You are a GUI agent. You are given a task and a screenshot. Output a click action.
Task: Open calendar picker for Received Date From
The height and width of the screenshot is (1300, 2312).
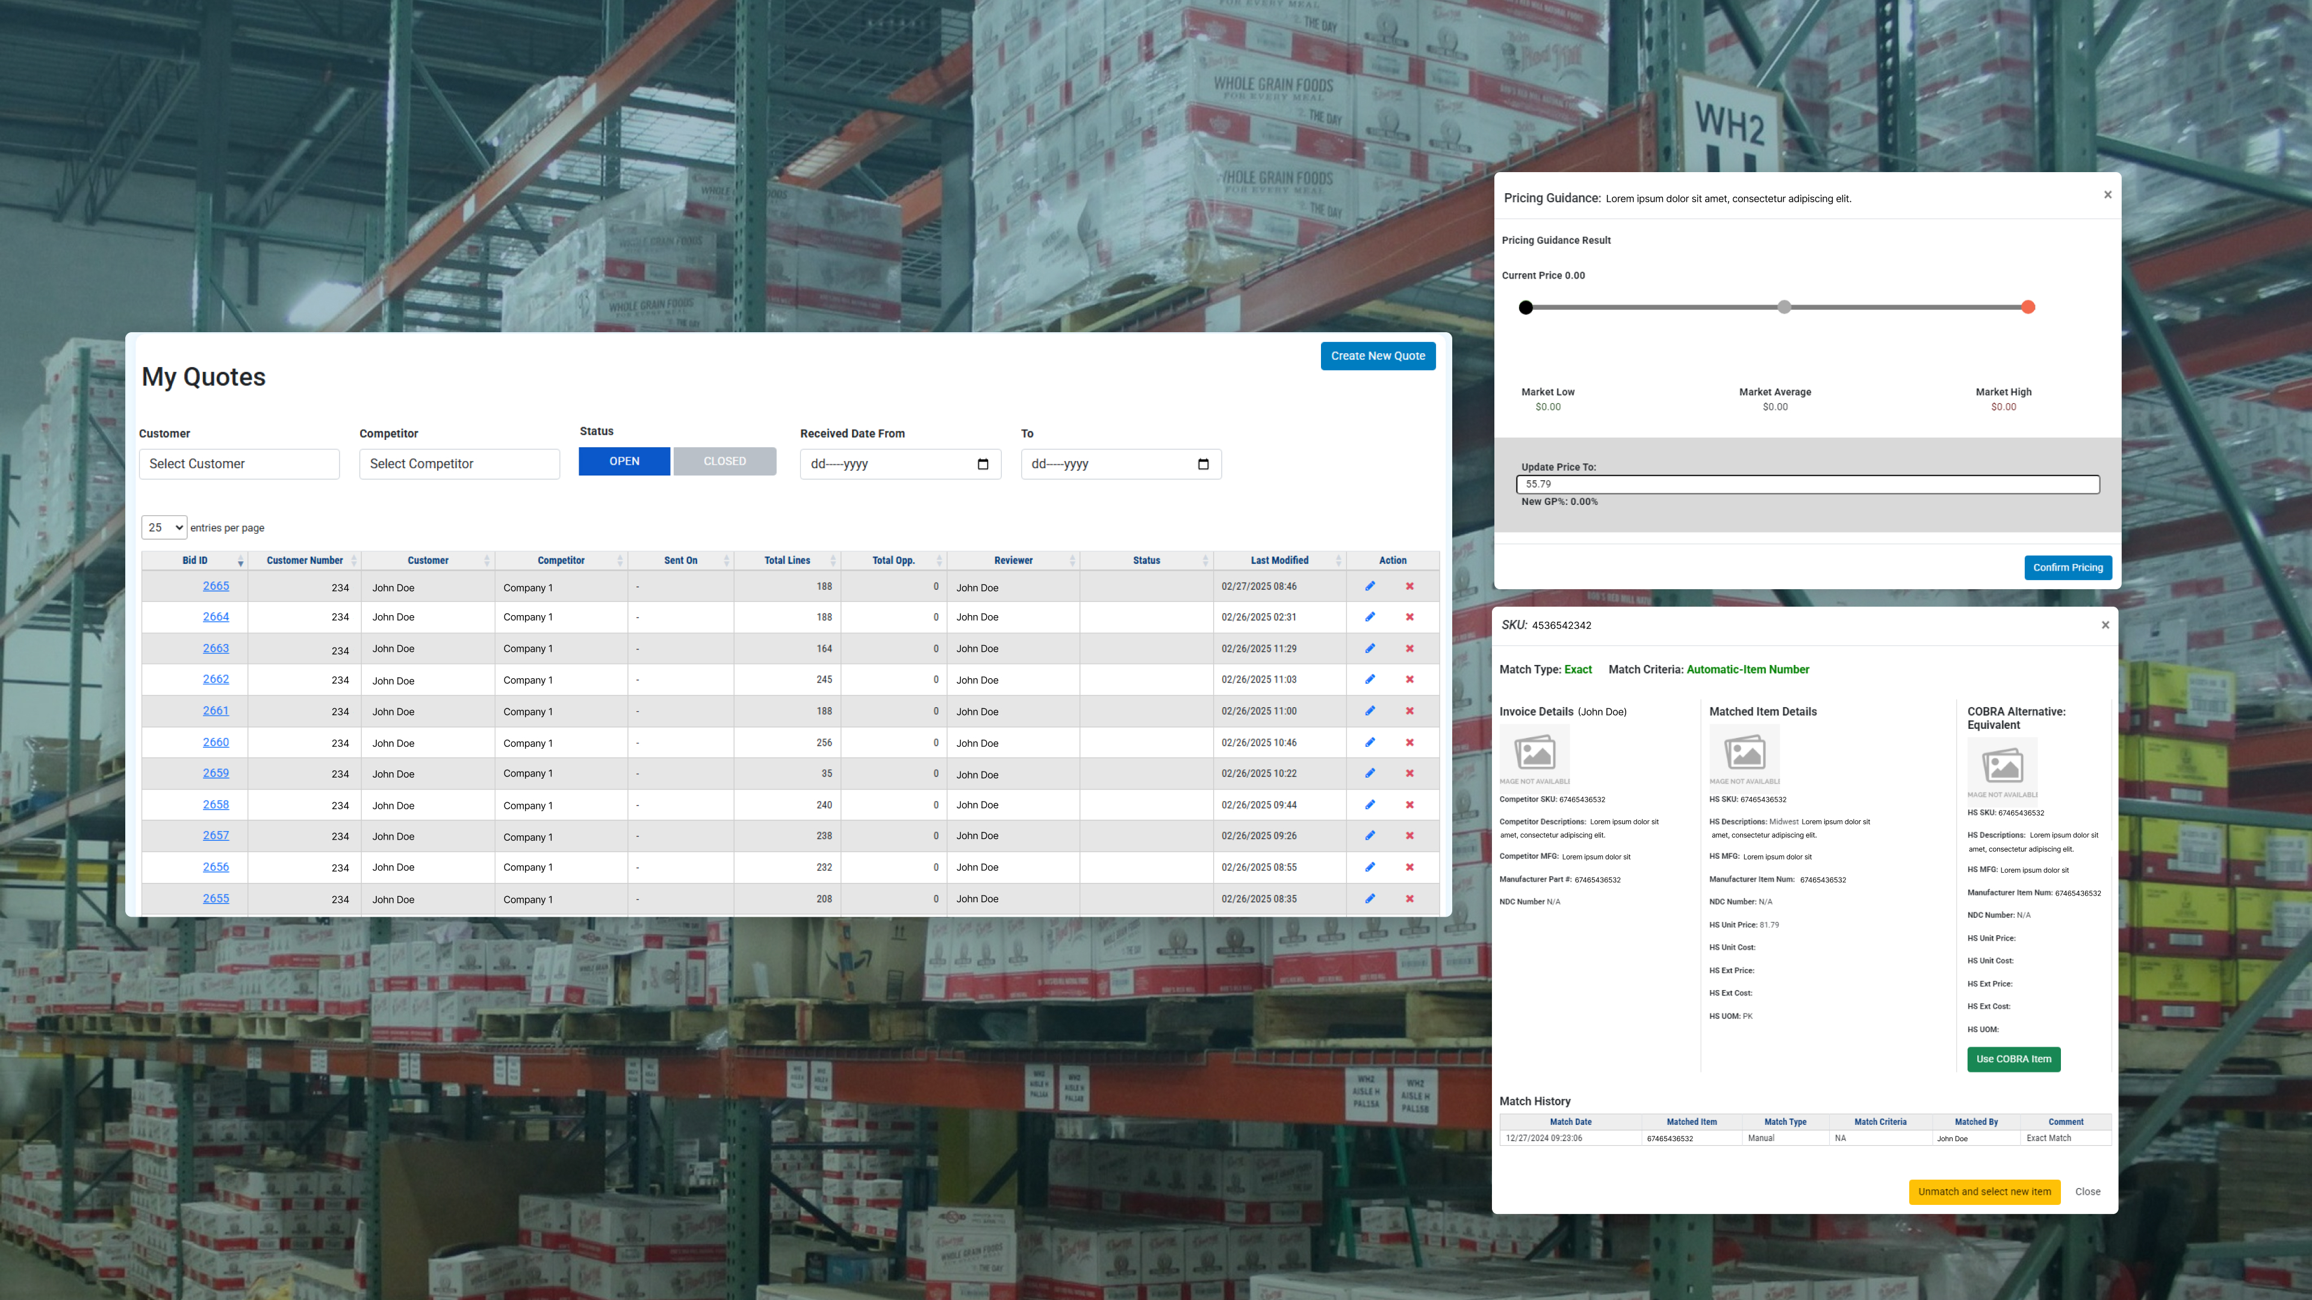(x=983, y=464)
